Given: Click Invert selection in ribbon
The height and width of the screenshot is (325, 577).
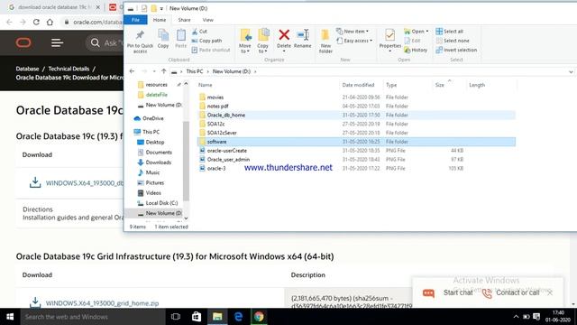Looking at the screenshot, I should 456,50.
